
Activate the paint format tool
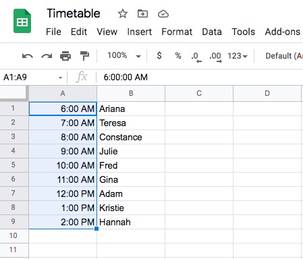pos(84,56)
